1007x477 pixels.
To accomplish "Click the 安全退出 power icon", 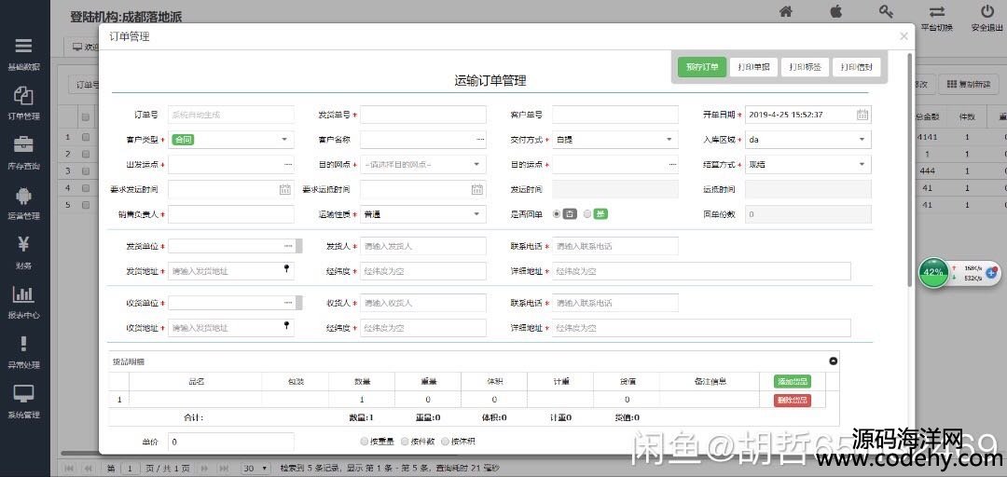I will pos(986,16).
